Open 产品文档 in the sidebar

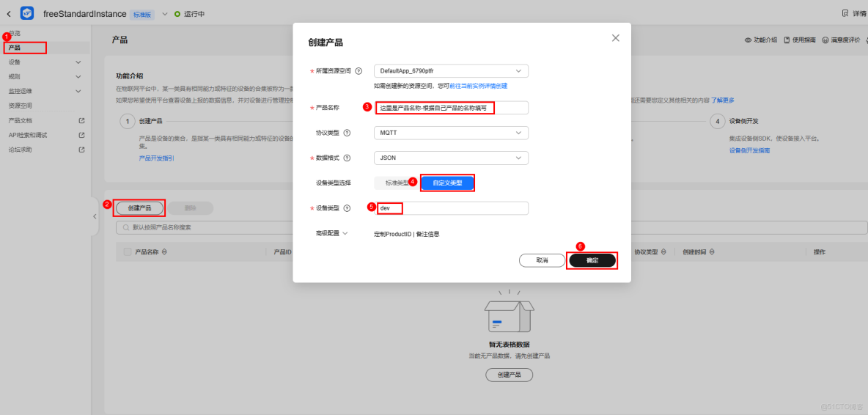tap(20, 120)
